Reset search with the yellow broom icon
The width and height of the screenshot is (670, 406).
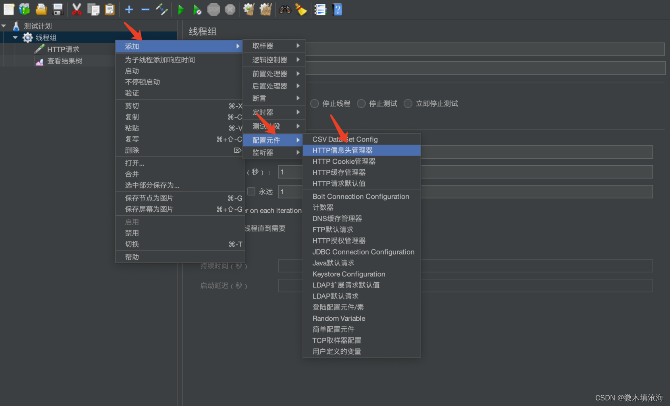pos(301,9)
